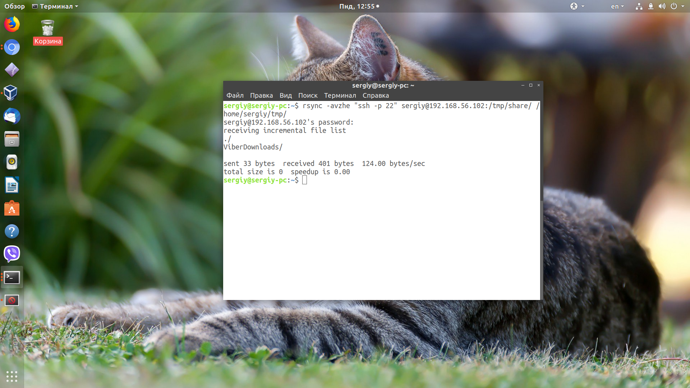Expand system menu arrow at top right

683,6
